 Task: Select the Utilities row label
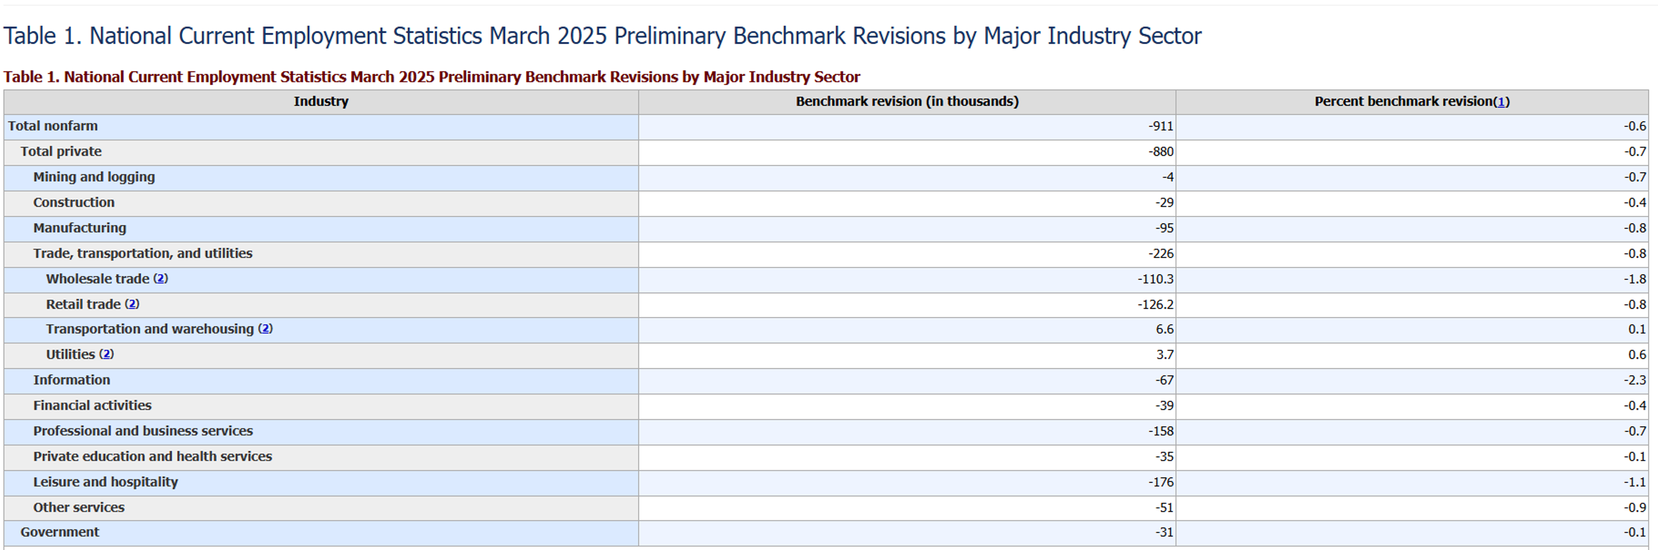[71, 354]
